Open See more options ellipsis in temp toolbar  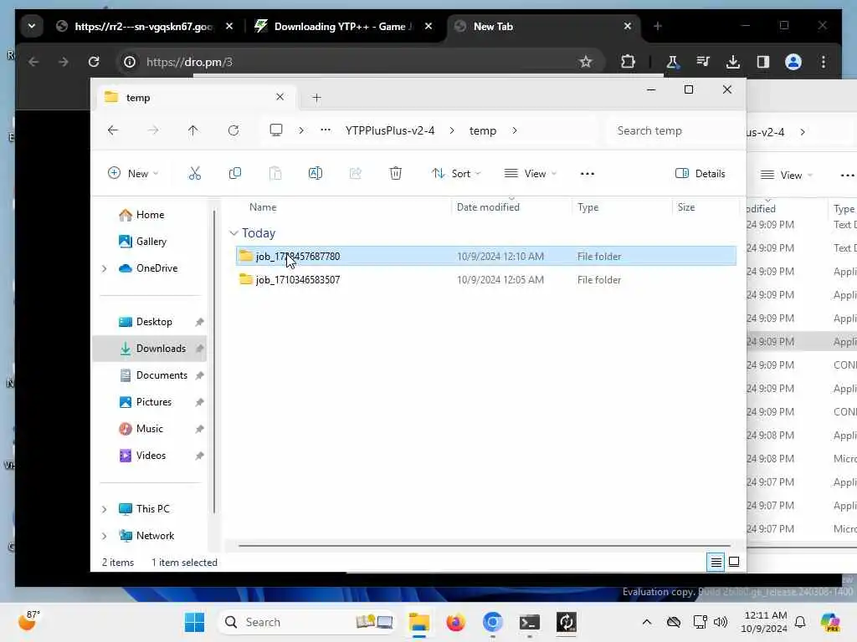pyautogui.click(x=587, y=174)
